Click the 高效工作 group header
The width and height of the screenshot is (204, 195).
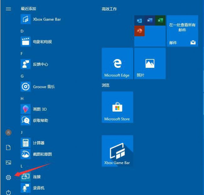click(109, 9)
